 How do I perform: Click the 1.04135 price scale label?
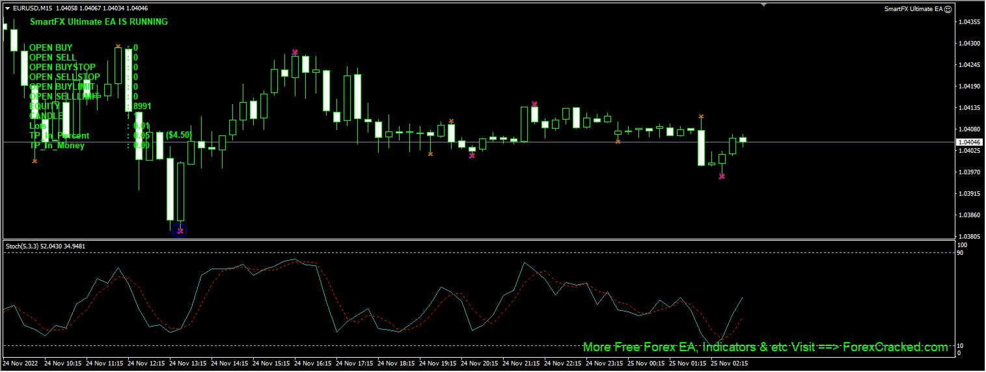click(969, 108)
